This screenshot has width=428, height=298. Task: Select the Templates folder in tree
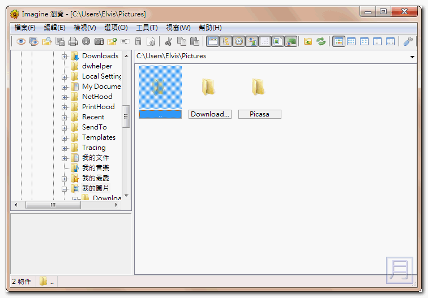[99, 137]
